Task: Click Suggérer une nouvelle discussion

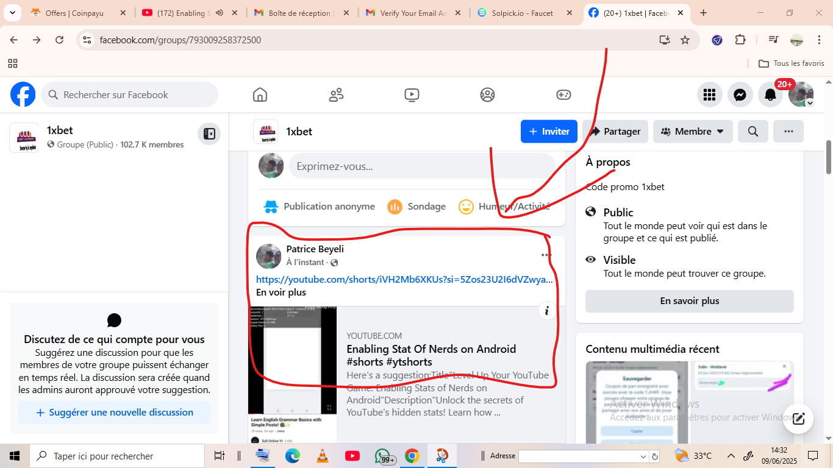Action: pos(114,413)
